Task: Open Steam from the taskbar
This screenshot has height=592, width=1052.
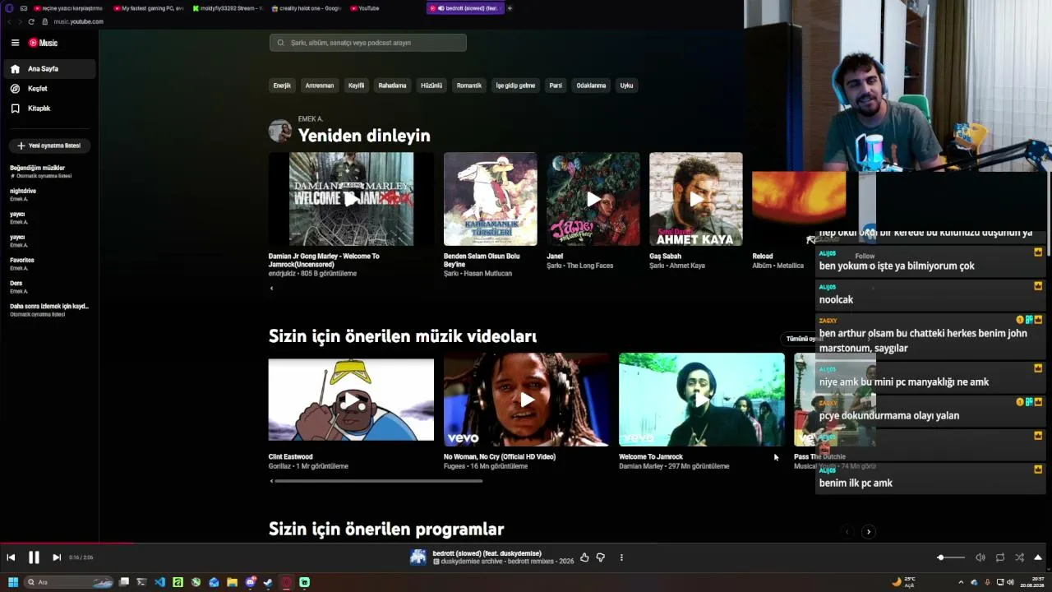Action: pyautogui.click(x=268, y=582)
